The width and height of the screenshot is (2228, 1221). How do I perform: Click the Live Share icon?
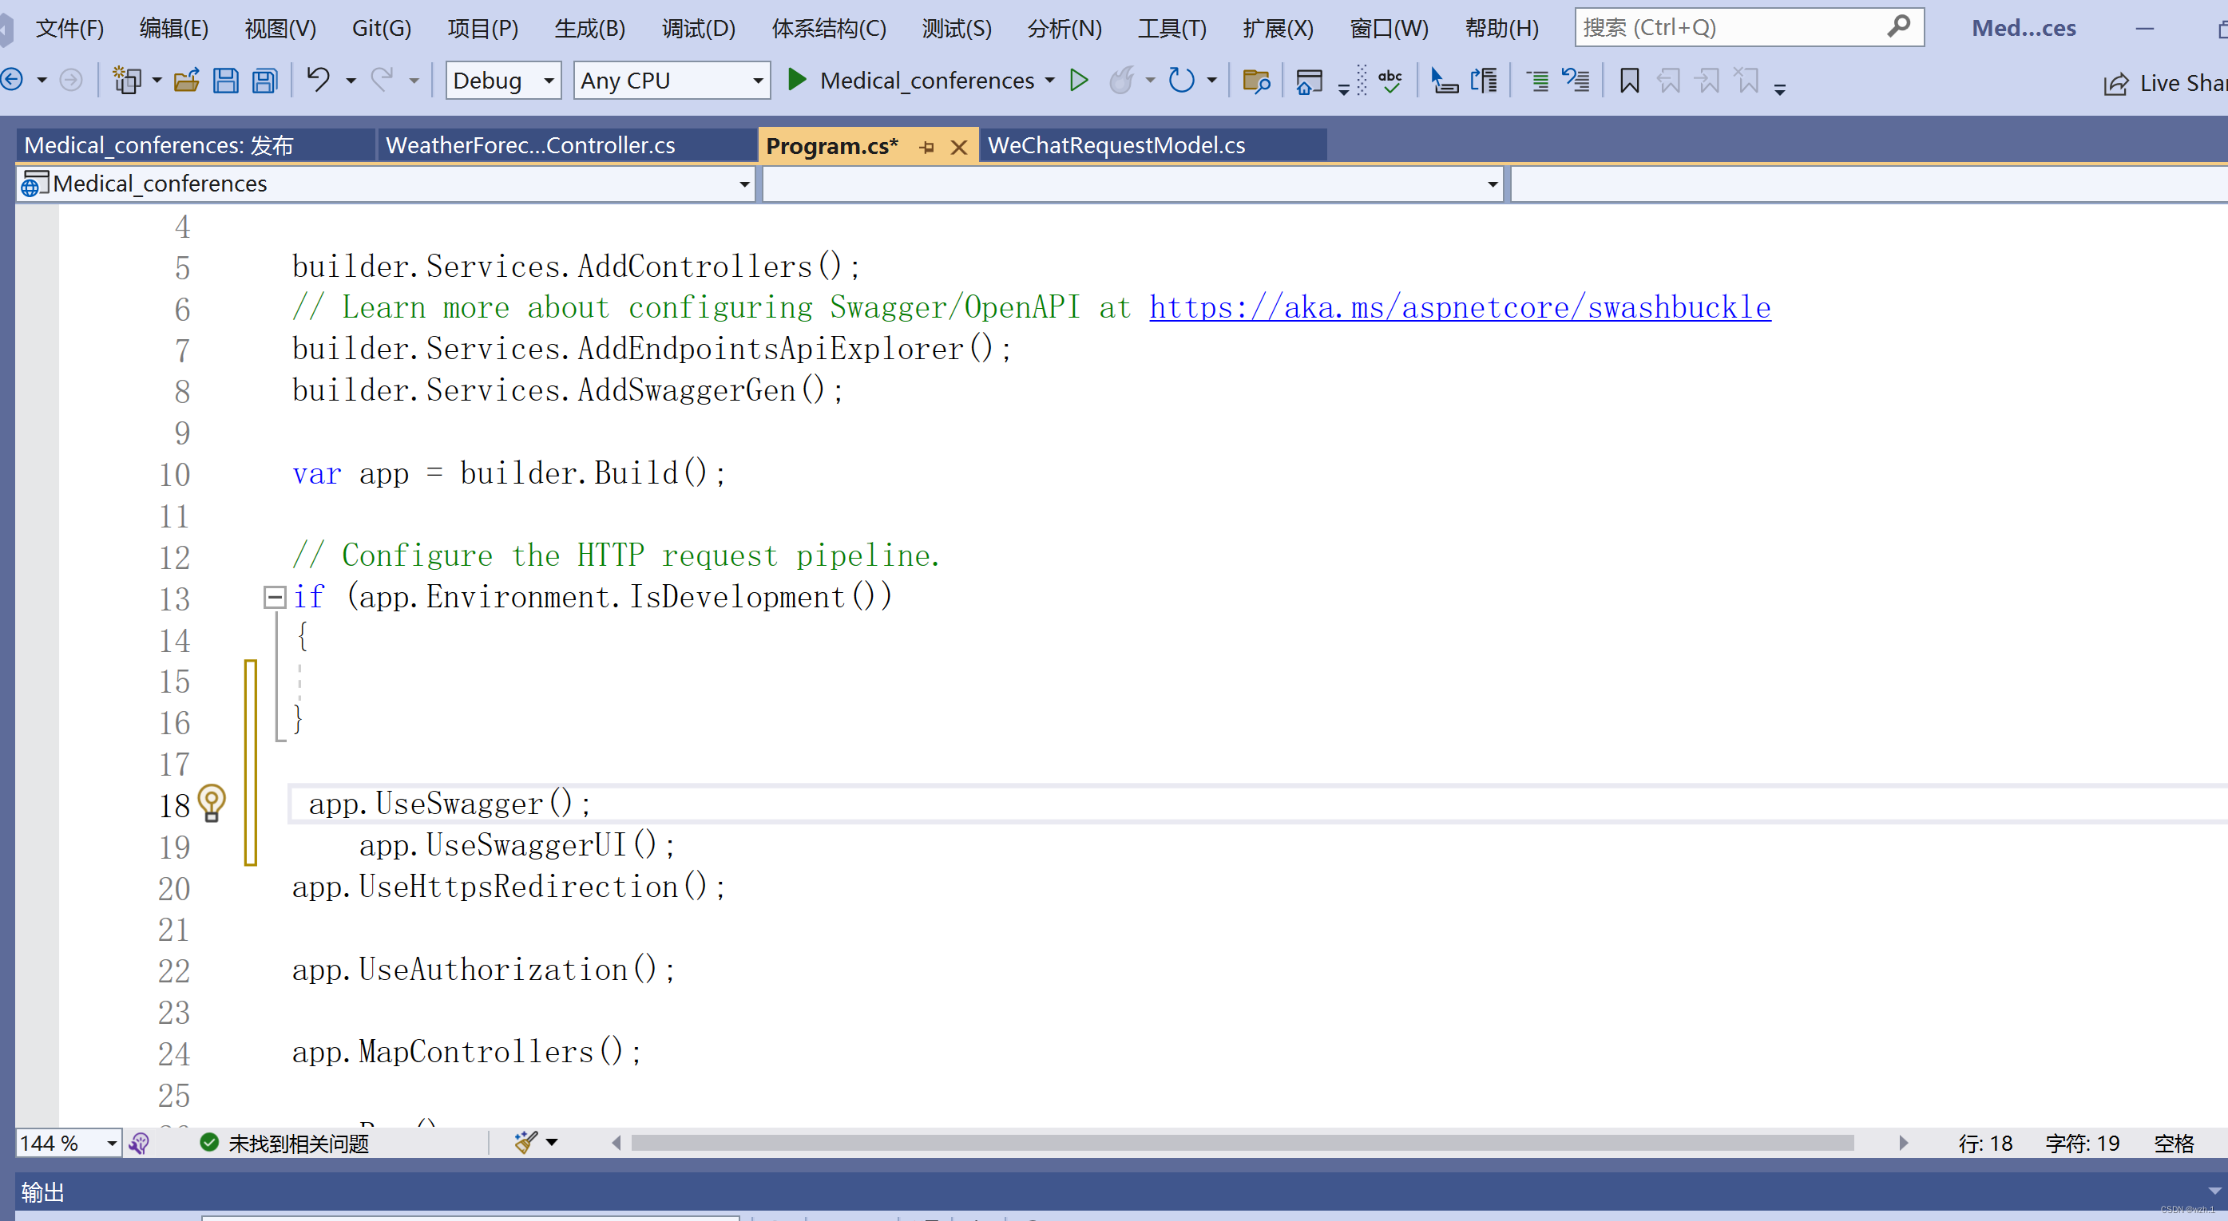2116,84
